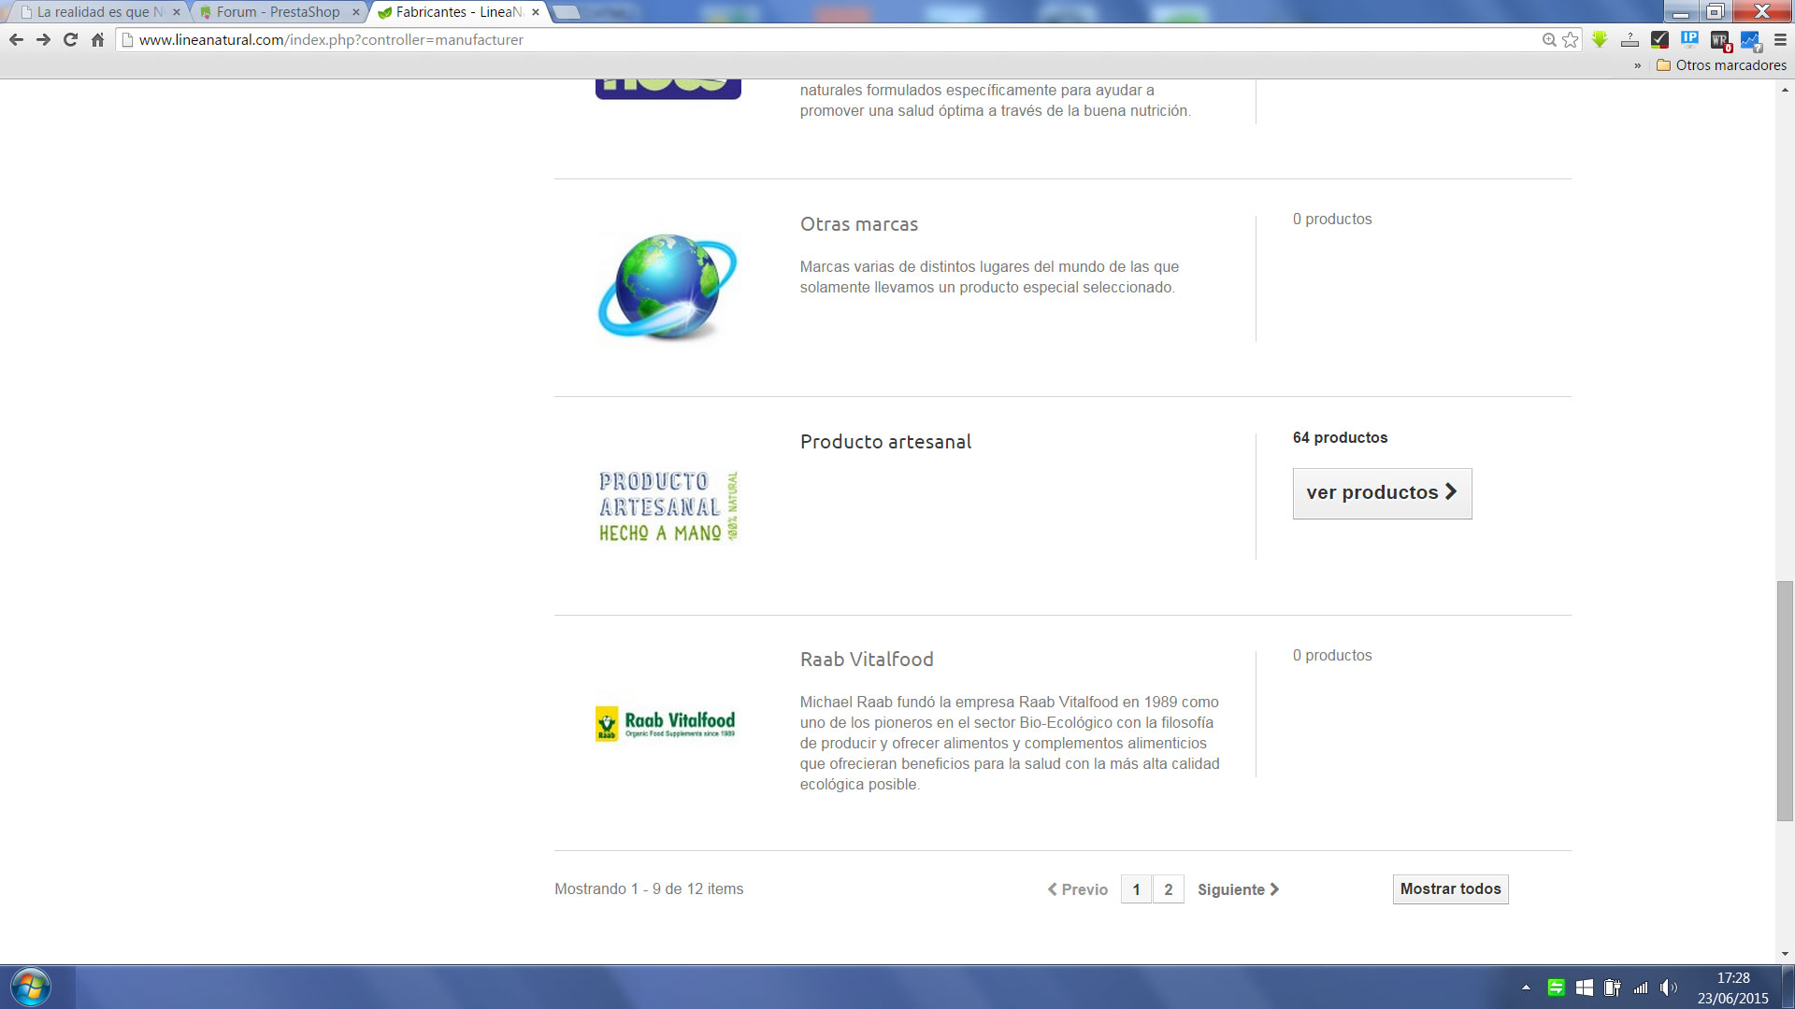Screen dimensions: 1795x1009
Task: Click the Raab Vitalfood logo thumbnail
Action: coord(667,724)
